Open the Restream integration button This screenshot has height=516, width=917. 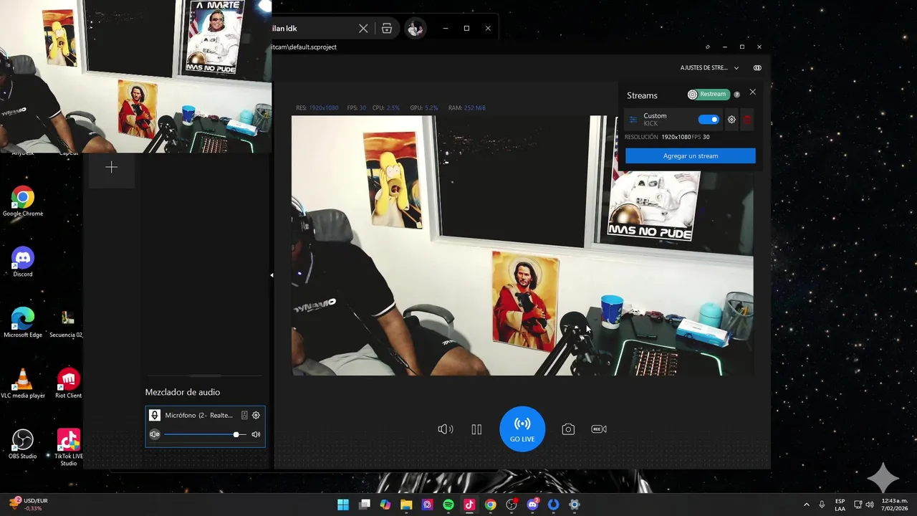(x=708, y=95)
